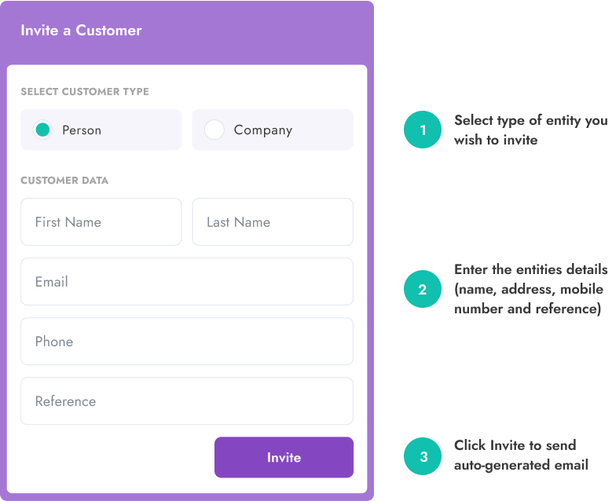Click the step 1 circle icon
The width and height of the screenshot is (612, 501).
click(423, 130)
